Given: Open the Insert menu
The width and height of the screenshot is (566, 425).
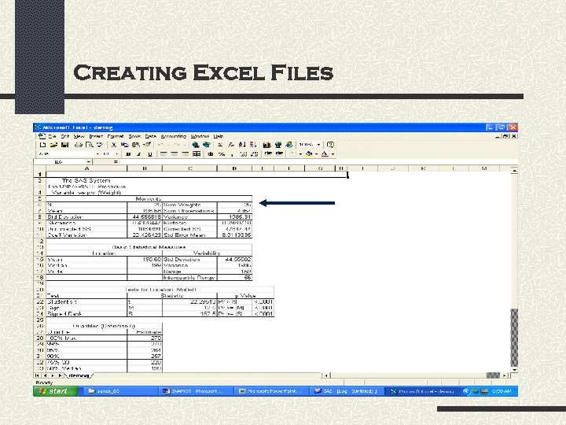Looking at the screenshot, I should coord(96,137).
